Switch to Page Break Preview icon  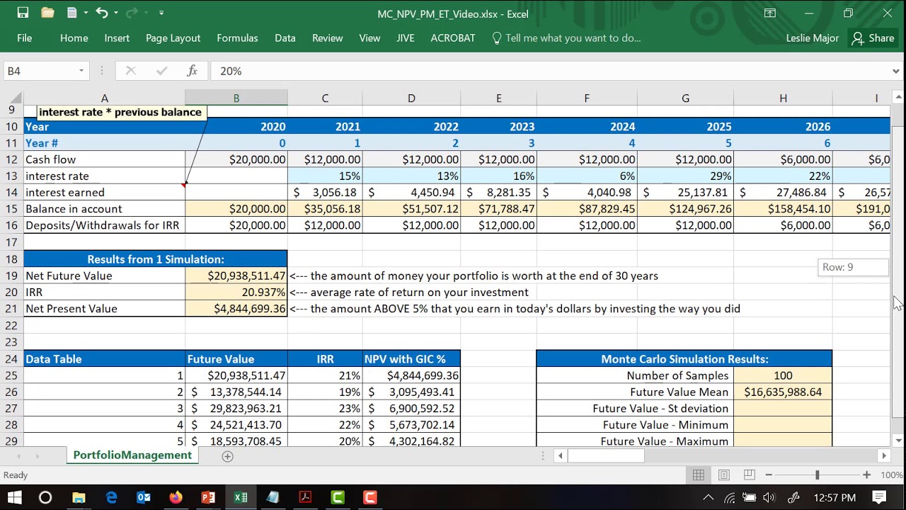click(749, 475)
